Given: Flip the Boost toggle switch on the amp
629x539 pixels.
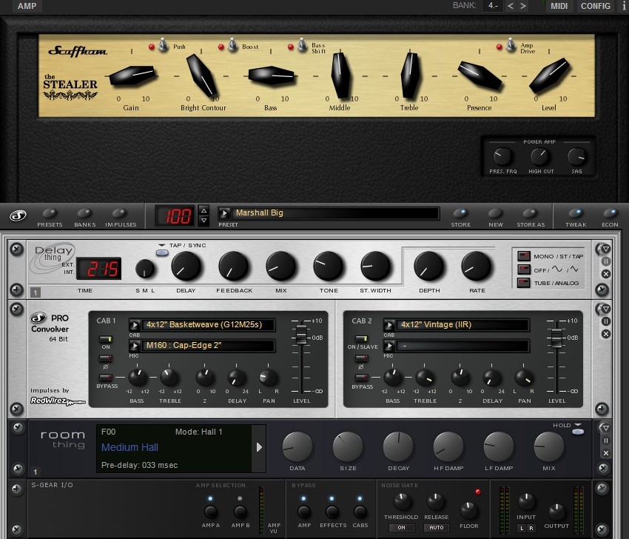Looking at the screenshot, I should coord(232,45).
